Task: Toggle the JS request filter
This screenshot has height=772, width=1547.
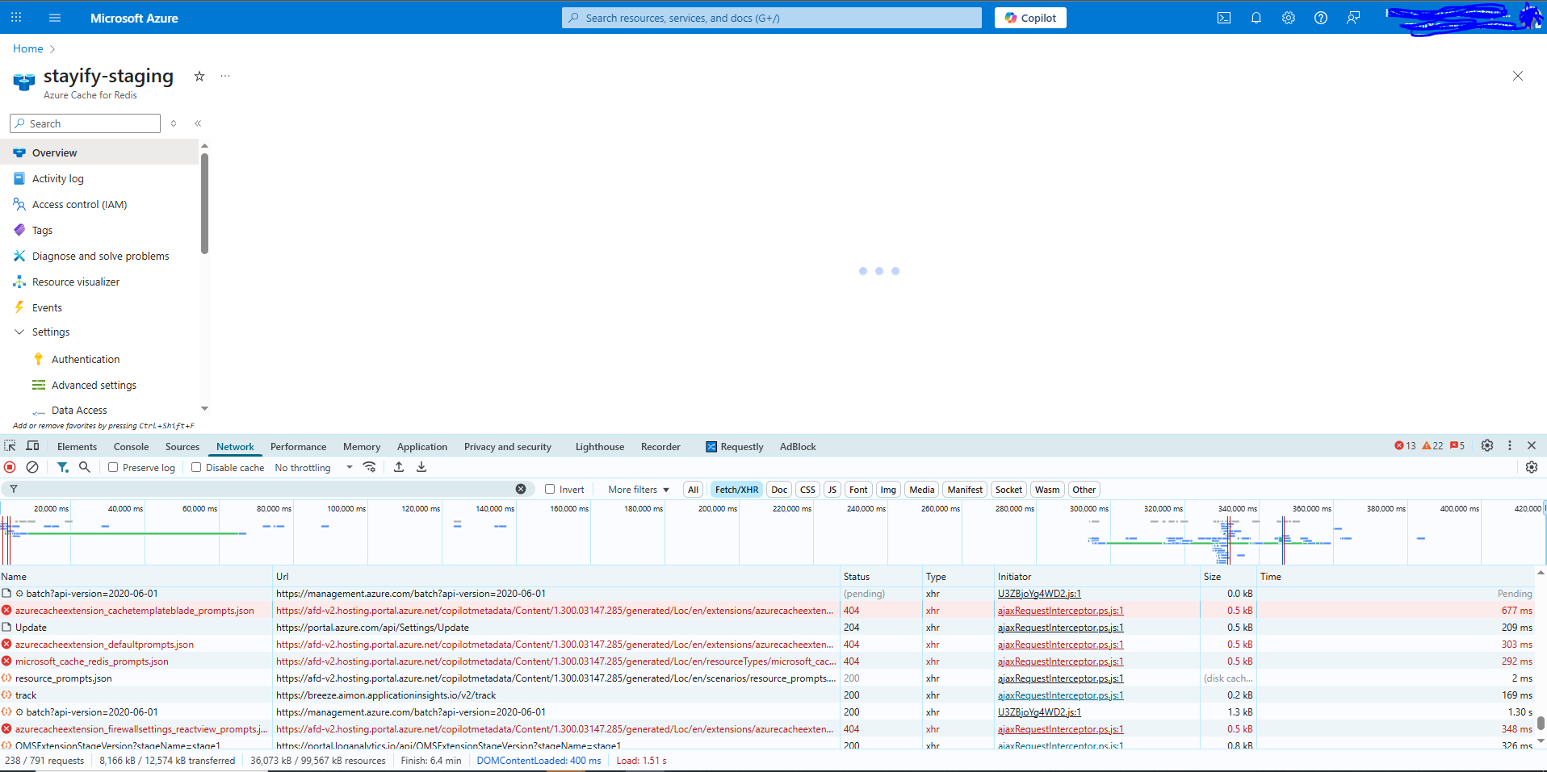Action: coord(832,490)
